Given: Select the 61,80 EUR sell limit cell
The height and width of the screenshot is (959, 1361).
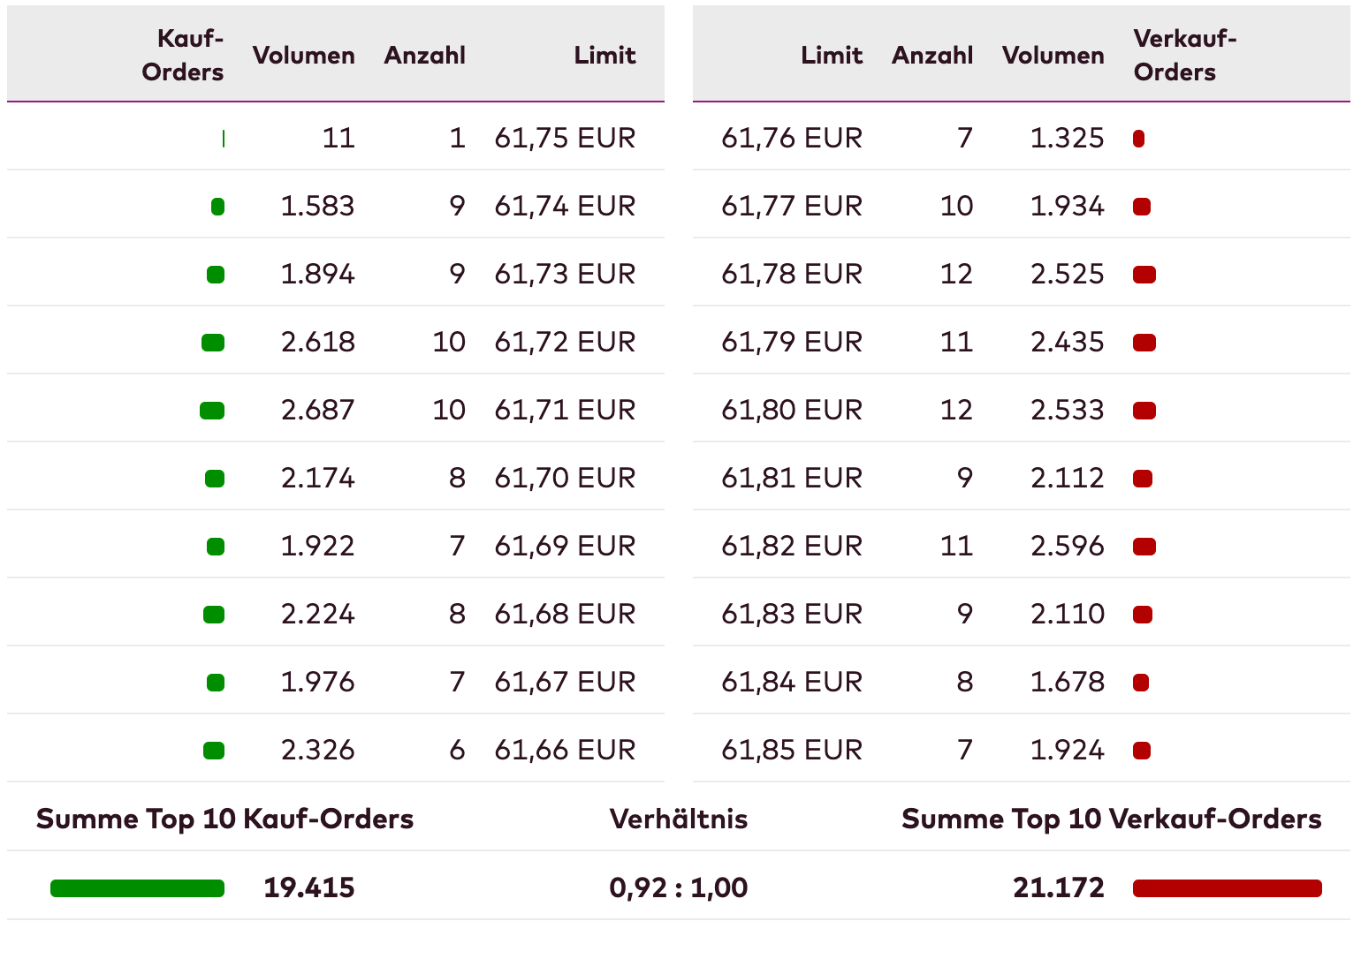Looking at the screenshot, I should (791, 411).
